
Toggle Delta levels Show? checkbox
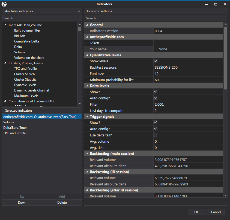coord(156,92)
